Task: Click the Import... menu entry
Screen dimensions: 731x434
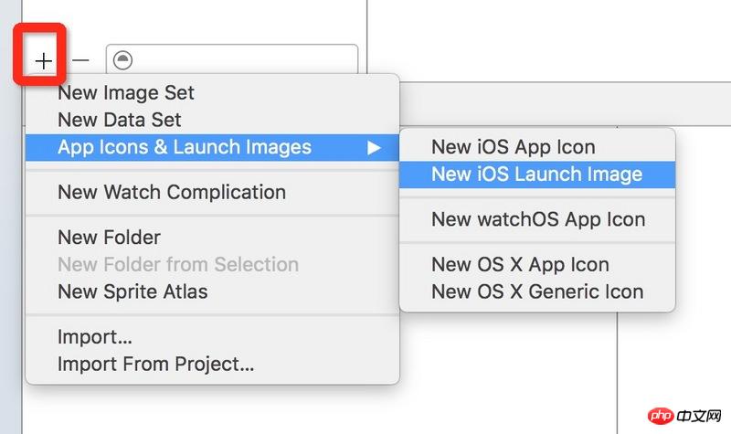Action: (95, 337)
